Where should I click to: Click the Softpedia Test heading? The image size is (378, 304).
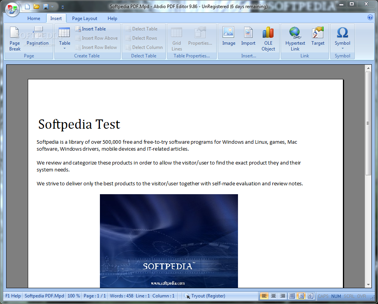pyautogui.click(x=79, y=124)
